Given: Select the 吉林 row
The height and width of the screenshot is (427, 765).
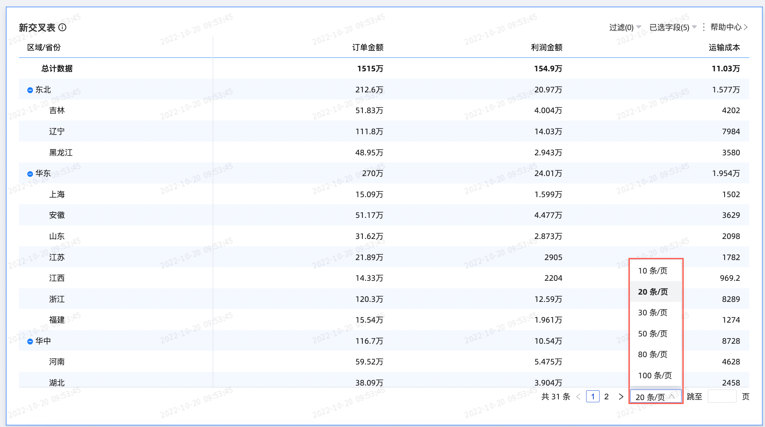Looking at the screenshot, I should pos(384,110).
